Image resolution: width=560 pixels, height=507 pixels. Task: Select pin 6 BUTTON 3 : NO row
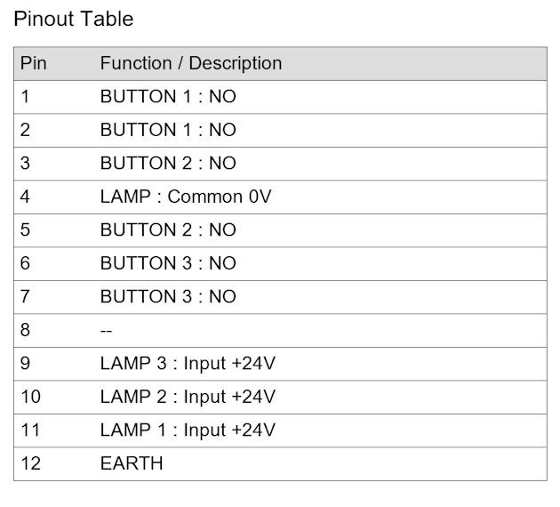(x=280, y=263)
